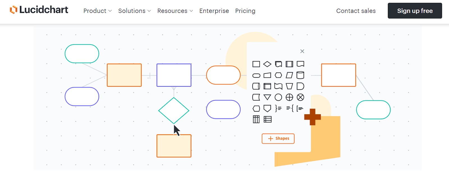Close the shapes palette panel

(302, 51)
